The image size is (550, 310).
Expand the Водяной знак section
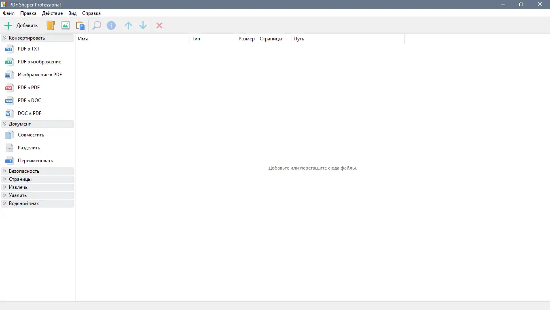tap(38, 203)
